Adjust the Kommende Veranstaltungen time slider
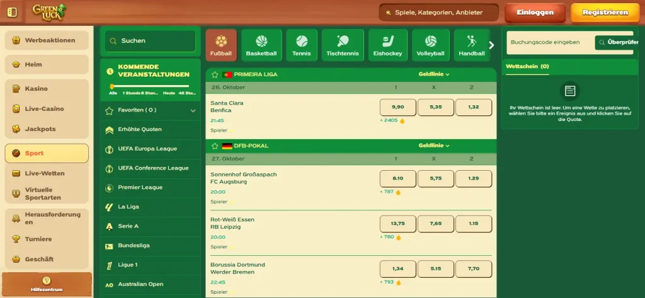The image size is (645, 298). pyautogui.click(x=111, y=86)
